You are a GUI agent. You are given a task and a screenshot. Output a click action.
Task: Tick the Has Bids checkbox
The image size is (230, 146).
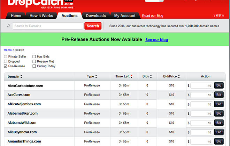(34, 56)
